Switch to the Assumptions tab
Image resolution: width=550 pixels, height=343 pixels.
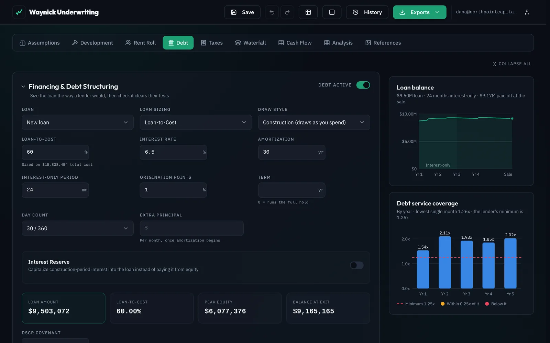click(40, 43)
